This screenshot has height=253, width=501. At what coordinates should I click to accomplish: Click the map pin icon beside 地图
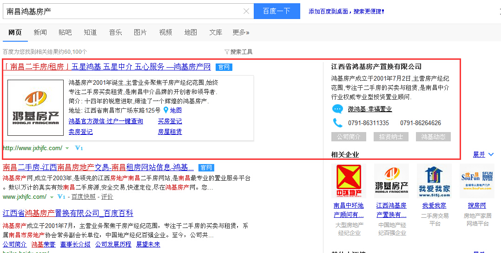click(x=165, y=110)
